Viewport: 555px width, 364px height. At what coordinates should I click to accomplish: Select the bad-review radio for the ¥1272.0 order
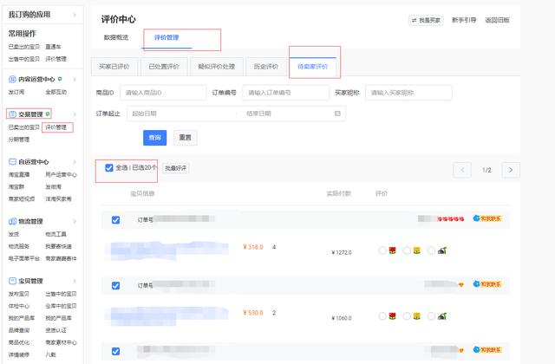pos(431,250)
